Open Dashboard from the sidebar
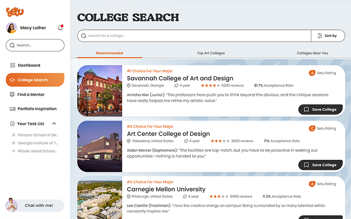The width and height of the screenshot is (351, 219). [x=29, y=65]
